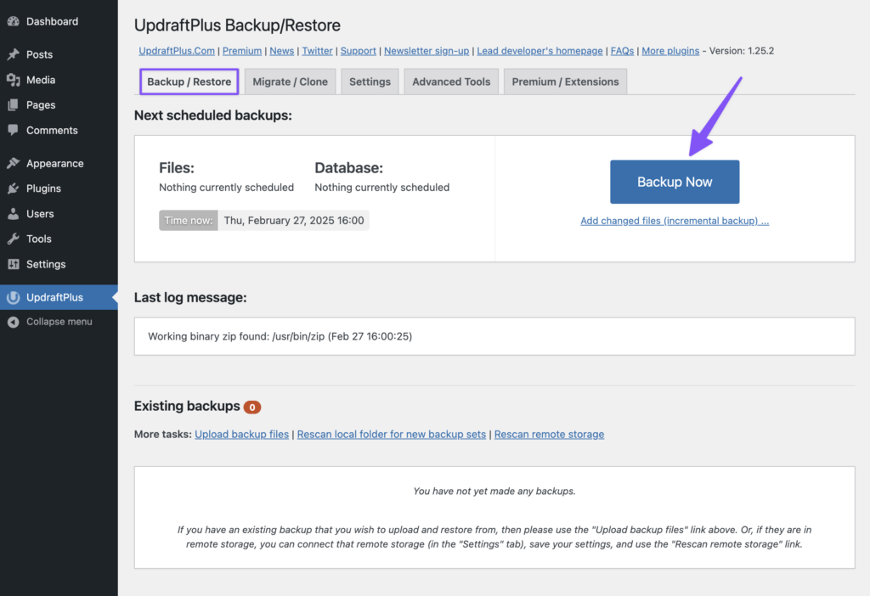The height and width of the screenshot is (596, 870).
Task: Click the date Thu, February 27, 2025 16:00
Action: [294, 221]
